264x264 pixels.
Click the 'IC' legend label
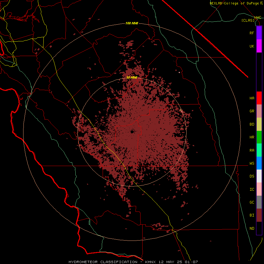click(252, 189)
